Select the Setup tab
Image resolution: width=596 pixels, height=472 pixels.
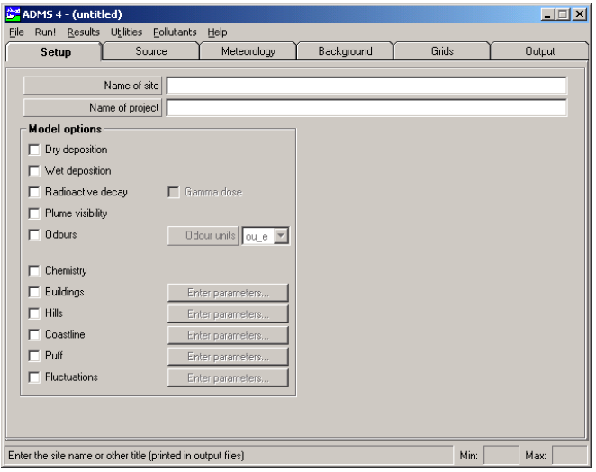pyautogui.click(x=54, y=51)
